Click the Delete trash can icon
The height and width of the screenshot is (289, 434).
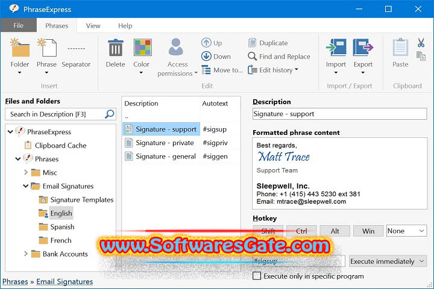coord(115,48)
